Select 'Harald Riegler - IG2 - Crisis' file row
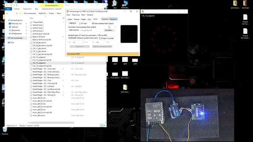The height and width of the screenshot is (142, 253). pyautogui.click(x=42, y=80)
